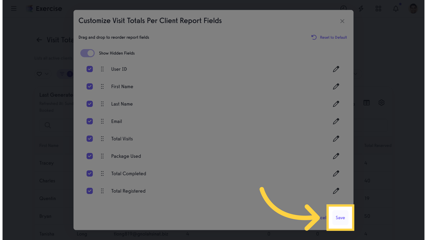Uncheck the Last Name checkbox
This screenshot has width=427, height=240.
90,104
